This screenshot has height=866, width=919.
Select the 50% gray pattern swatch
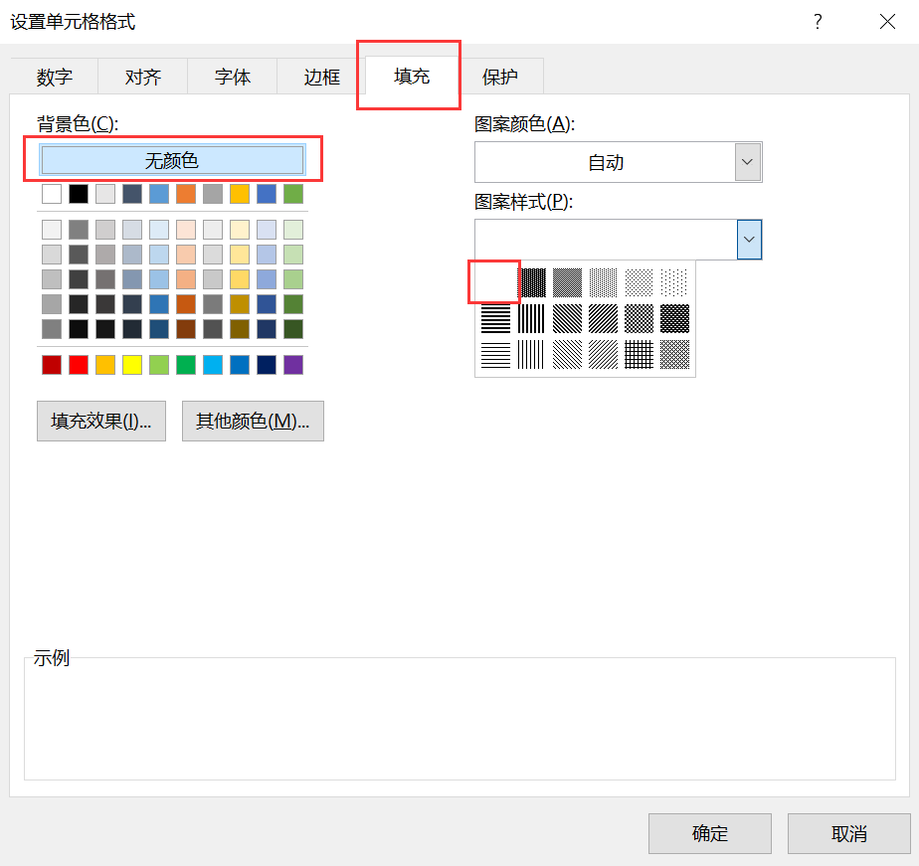click(x=567, y=282)
